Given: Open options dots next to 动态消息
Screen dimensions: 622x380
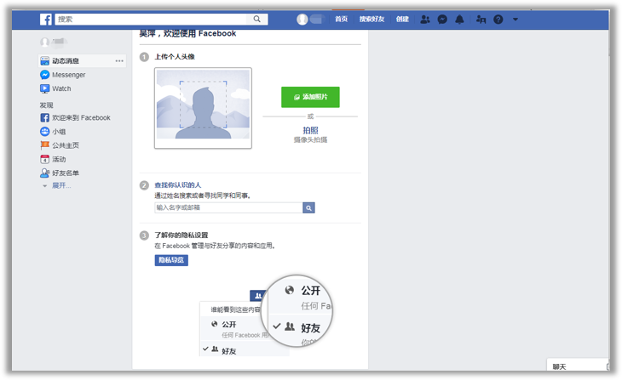Looking at the screenshot, I should coord(119,60).
